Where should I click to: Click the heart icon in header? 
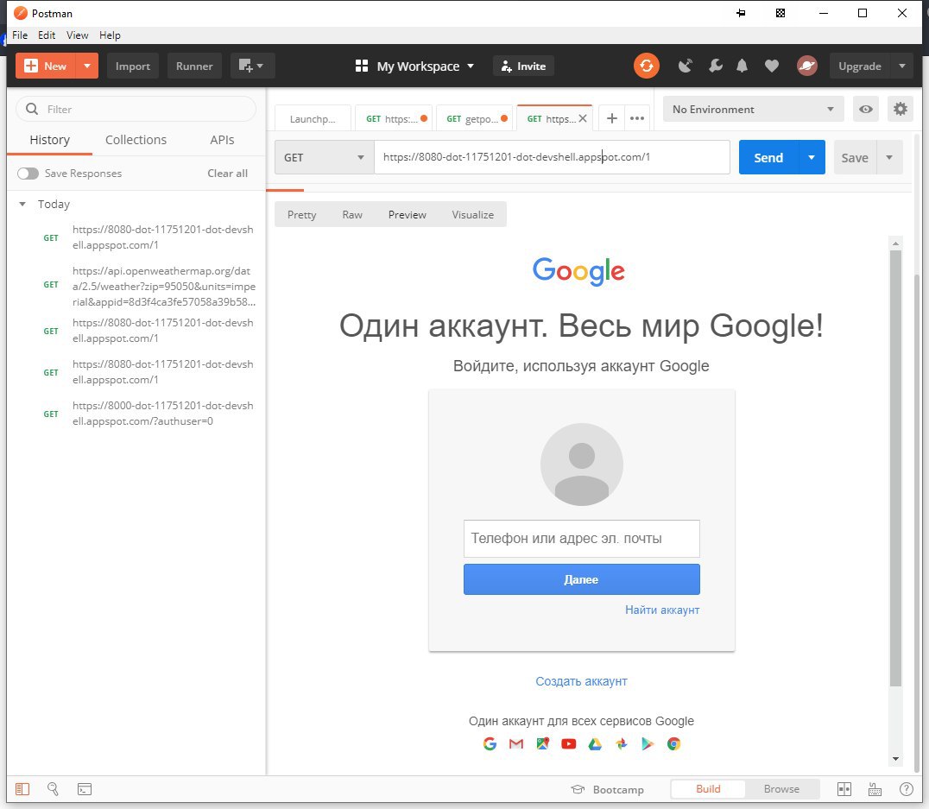pos(771,66)
